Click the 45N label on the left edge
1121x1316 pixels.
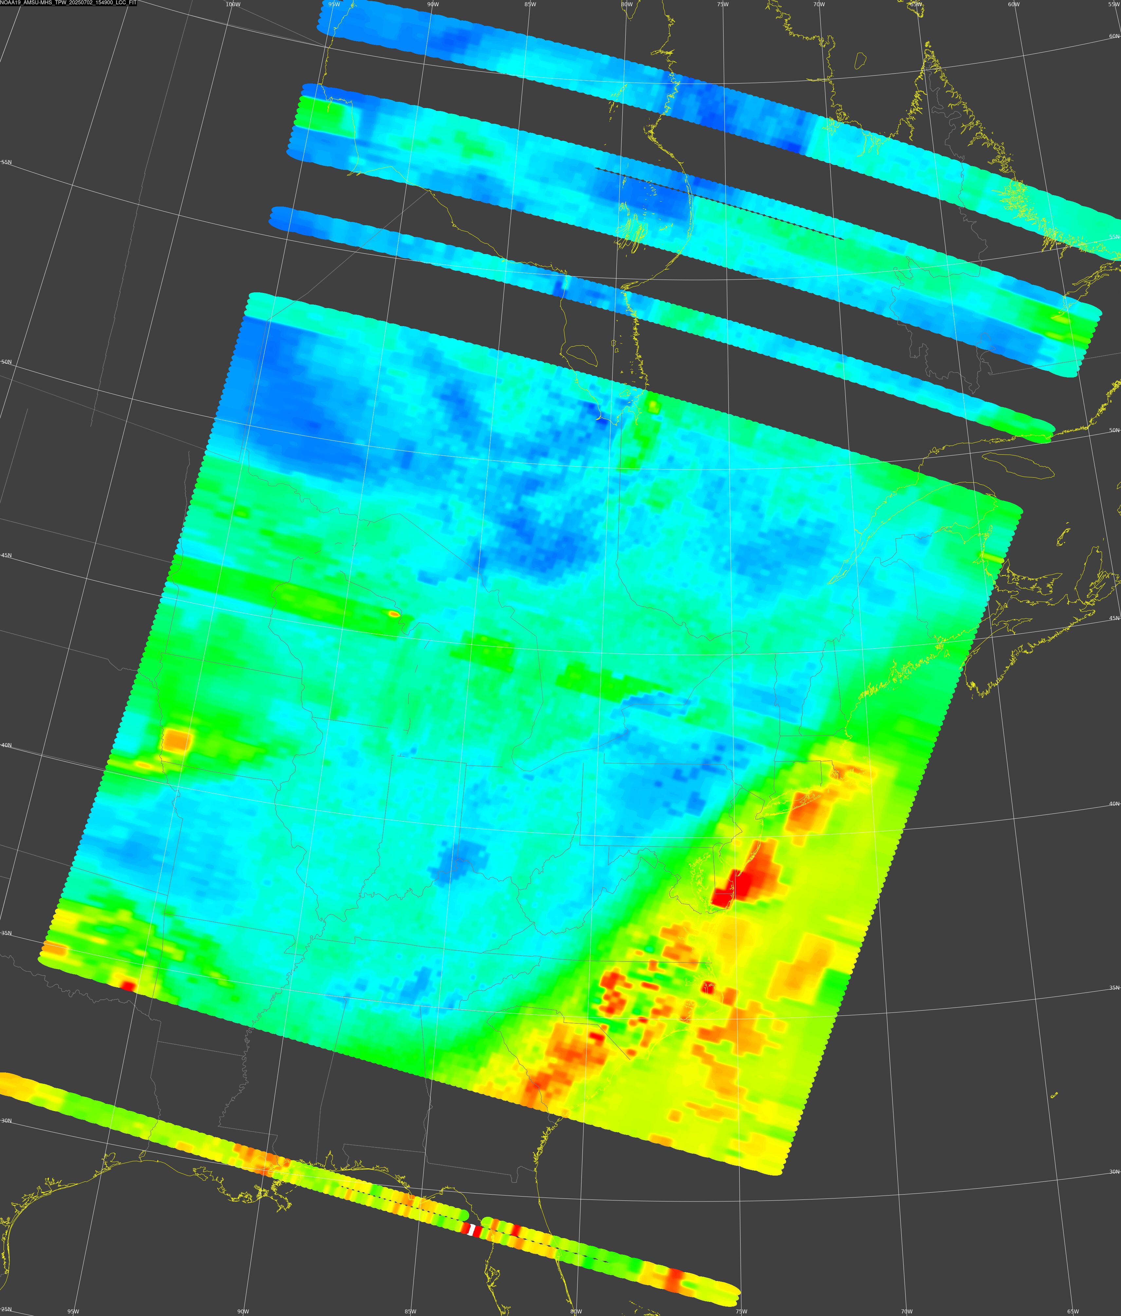(x=6, y=556)
